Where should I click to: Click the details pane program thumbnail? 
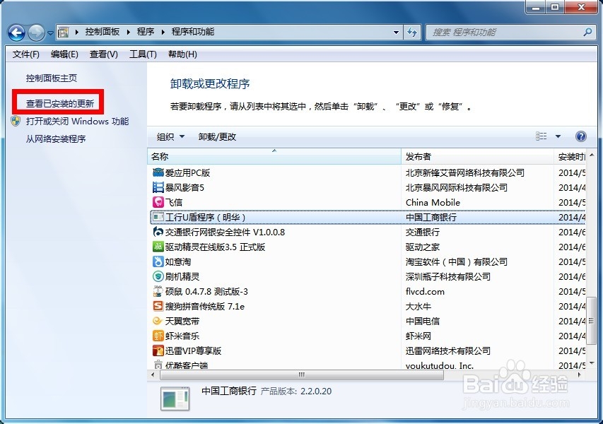pyautogui.click(x=175, y=399)
